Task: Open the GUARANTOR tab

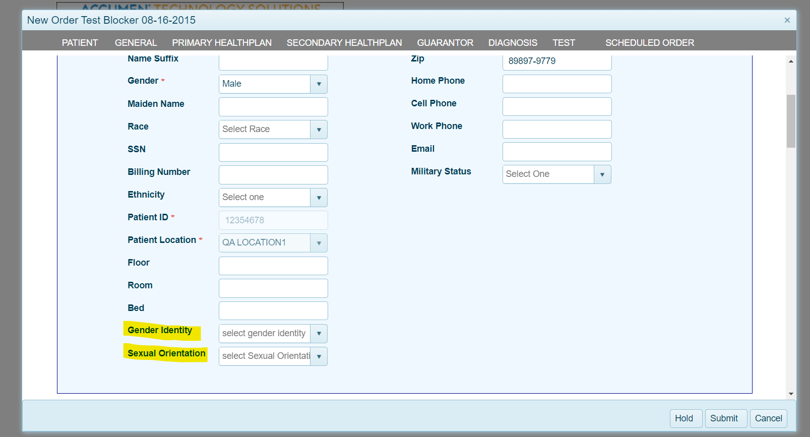Action: tap(445, 43)
